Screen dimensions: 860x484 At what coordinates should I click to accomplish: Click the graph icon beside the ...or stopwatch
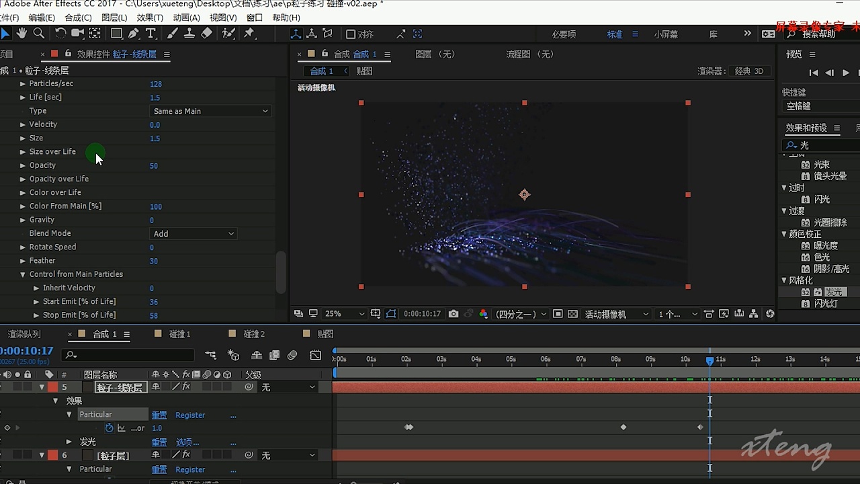coord(122,428)
